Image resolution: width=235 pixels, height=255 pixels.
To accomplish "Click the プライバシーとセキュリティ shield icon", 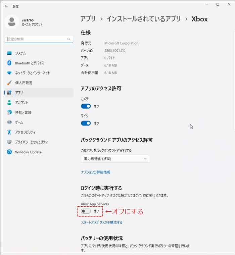I will (9, 142).
